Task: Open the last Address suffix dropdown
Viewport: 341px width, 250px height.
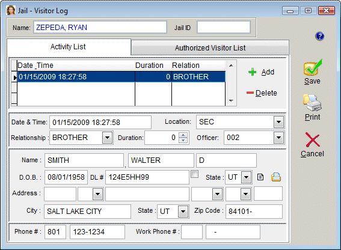Action: click(x=246, y=194)
